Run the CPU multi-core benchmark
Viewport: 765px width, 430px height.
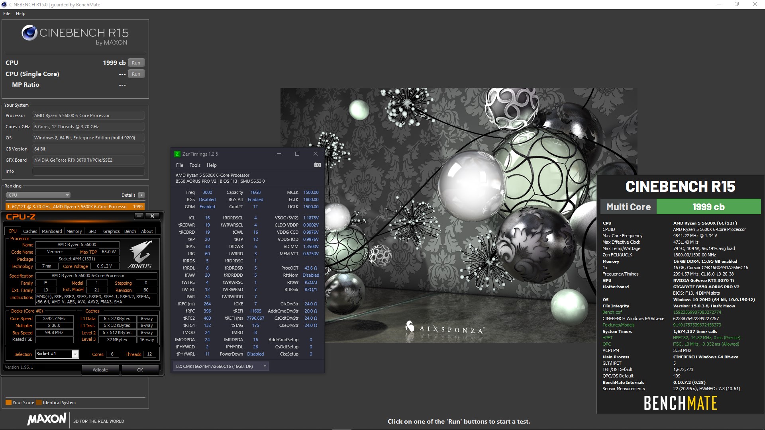tap(136, 63)
